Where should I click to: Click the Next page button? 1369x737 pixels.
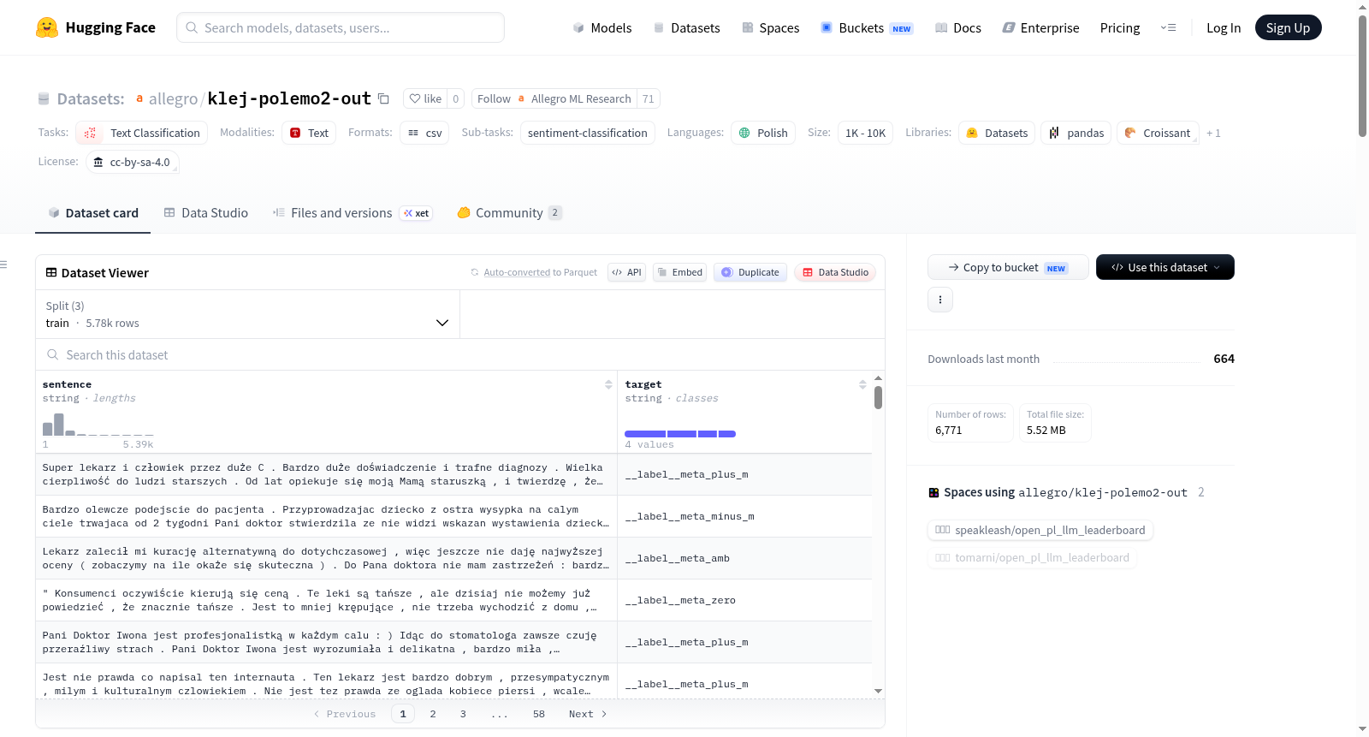[x=588, y=714]
